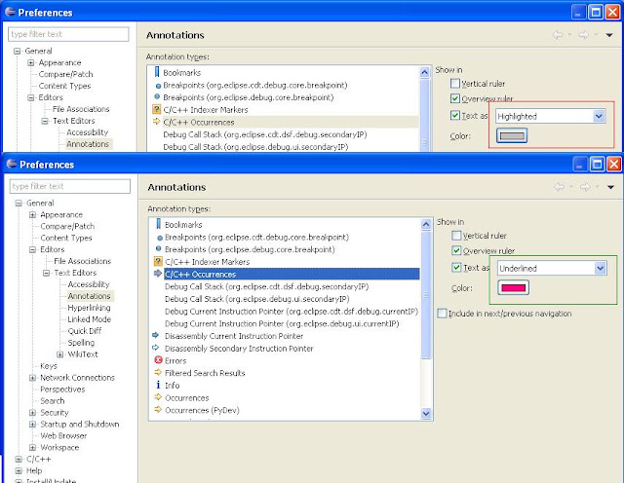The height and width of the screenshot is (483, 624).
Task: Toggle Vertical ruler checkbox in lower Preferences
Action: pyautogui.click(x=456, y=236)
